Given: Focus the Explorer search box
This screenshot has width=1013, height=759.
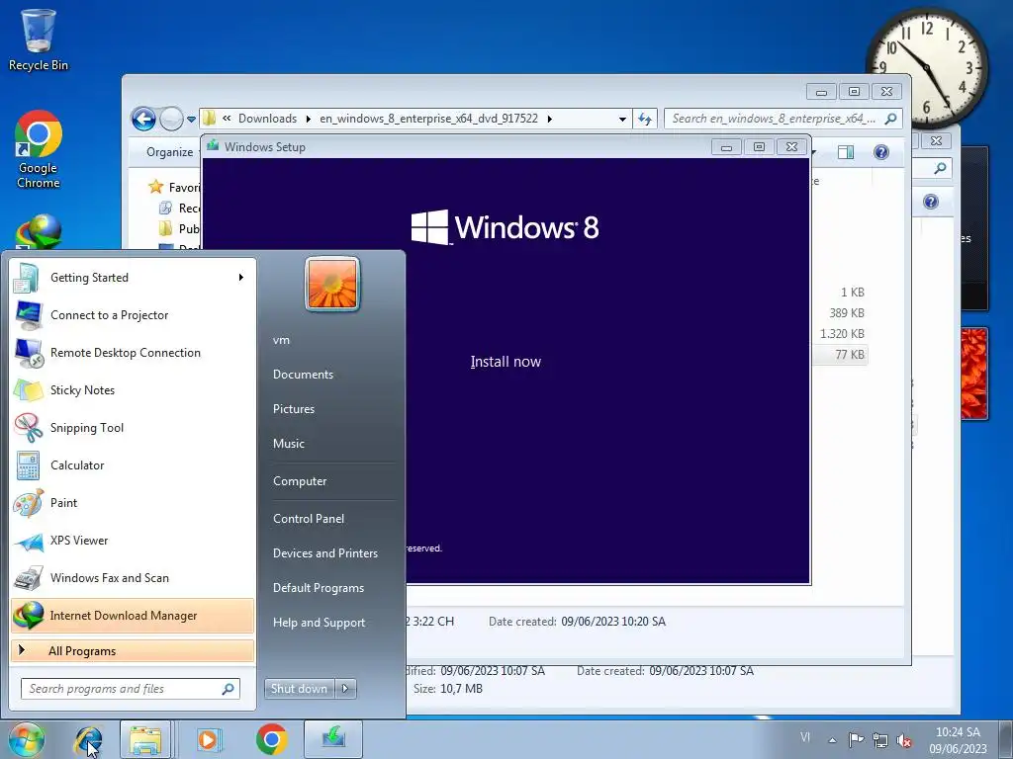Looking at the screenshot, I should click(x=783, y=119).
